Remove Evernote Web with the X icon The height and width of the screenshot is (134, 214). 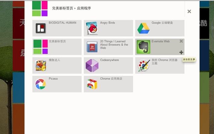(181, 41)
